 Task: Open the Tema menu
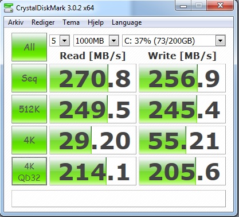71,22
